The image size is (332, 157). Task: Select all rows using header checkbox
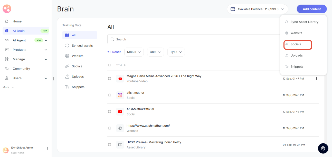point(110,65)
